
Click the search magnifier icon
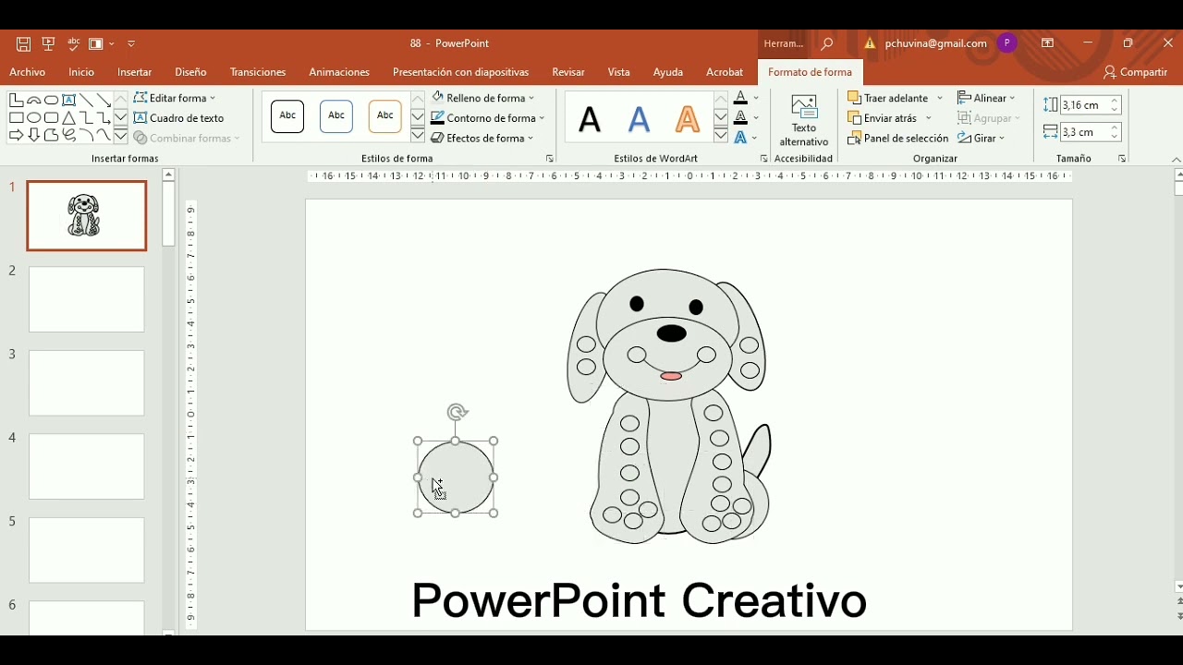tap(827, 43)
